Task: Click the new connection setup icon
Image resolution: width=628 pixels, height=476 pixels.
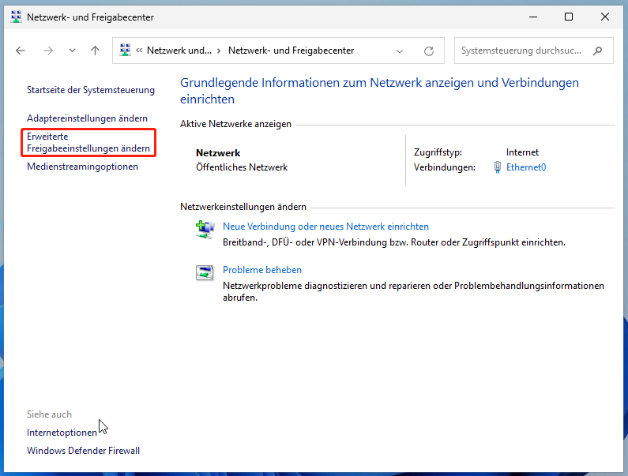Action: (205, 230)
